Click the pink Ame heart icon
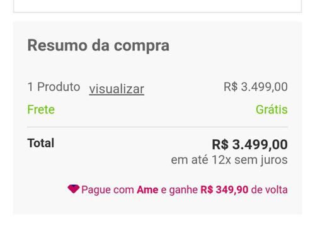The height and width of the screenshot is (233, 315). coord(74,189)
